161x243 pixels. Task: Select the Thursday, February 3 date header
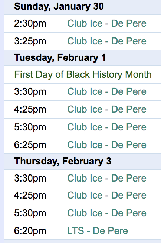(63, 161)
